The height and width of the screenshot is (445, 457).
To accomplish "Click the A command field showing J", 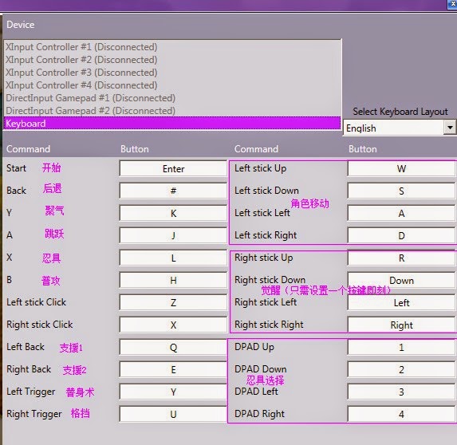I will coord(173,235).
